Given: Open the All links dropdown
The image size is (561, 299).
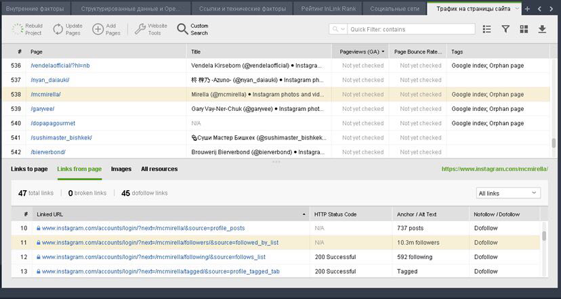Looking at the screenshot, I should click(508, 193).
